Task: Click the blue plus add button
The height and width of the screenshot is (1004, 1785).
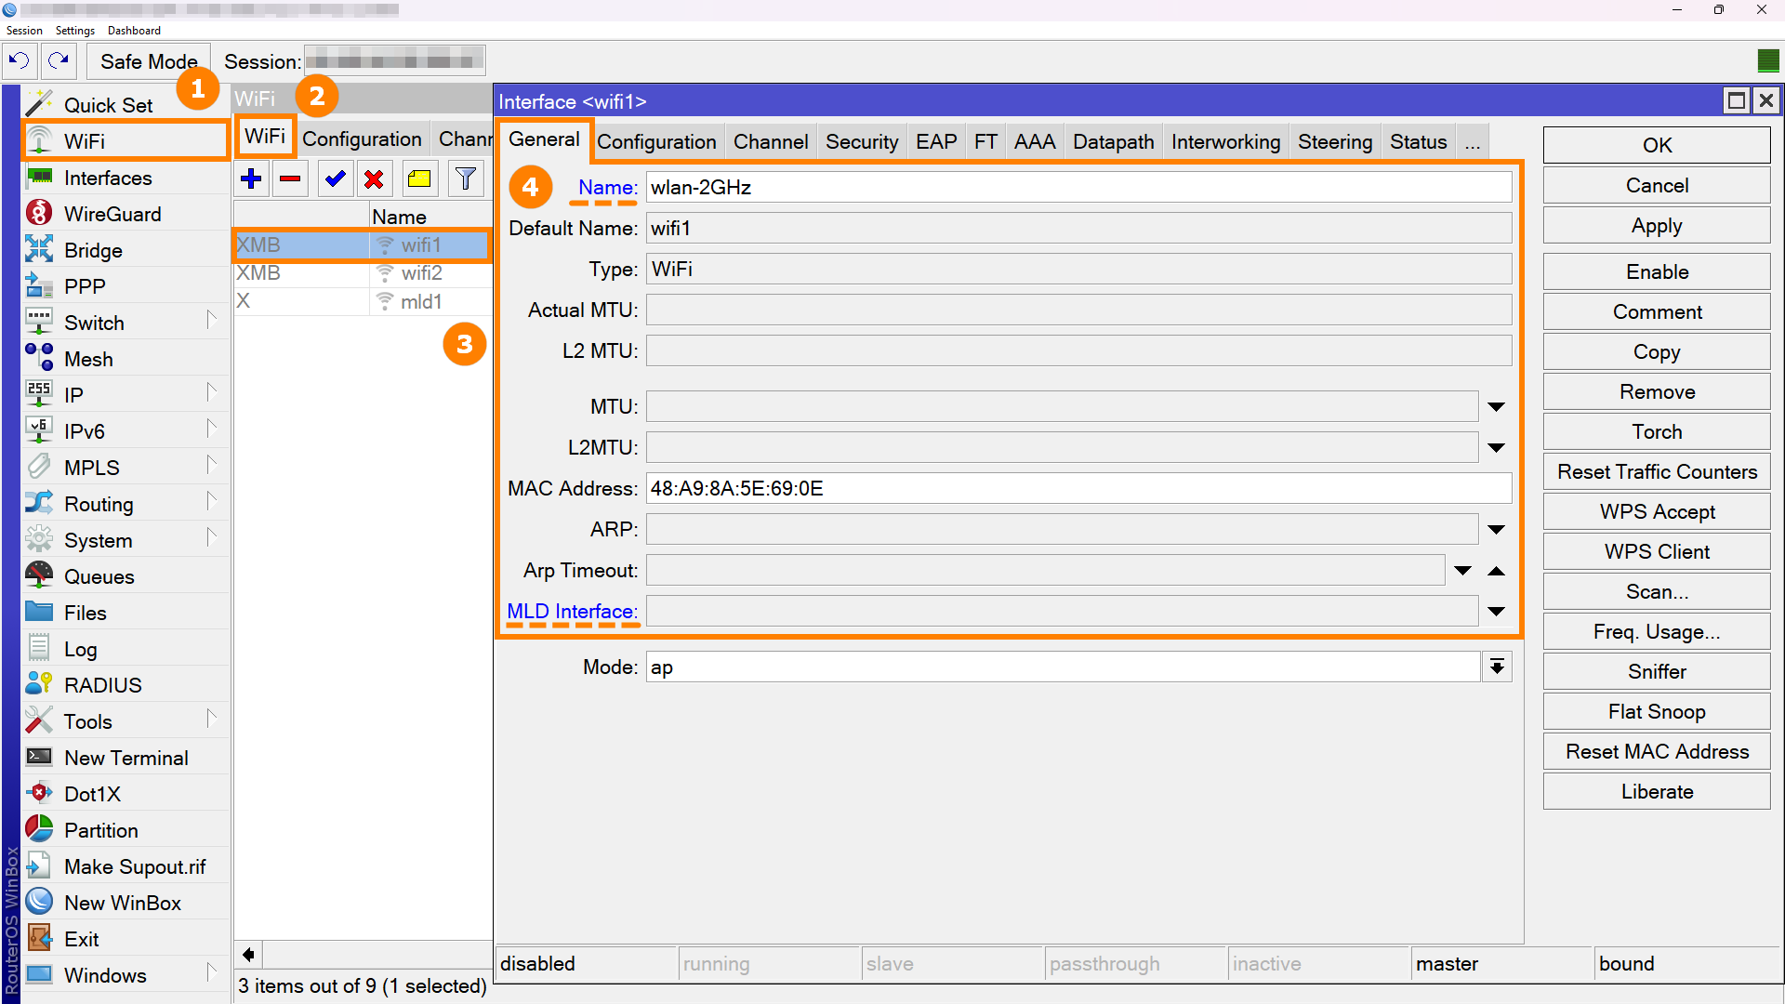Action: [251, 178]
